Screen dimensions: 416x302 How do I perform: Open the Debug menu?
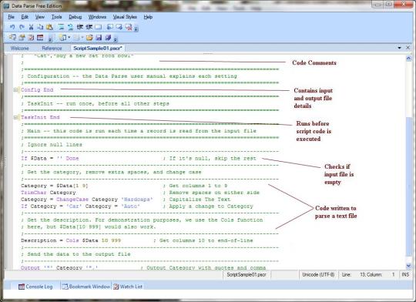[75, 17]
